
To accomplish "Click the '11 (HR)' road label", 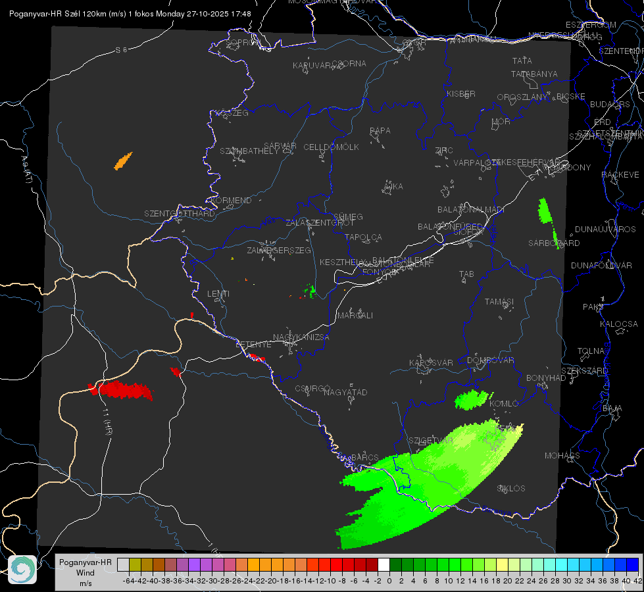I will (x=108, y=422).
